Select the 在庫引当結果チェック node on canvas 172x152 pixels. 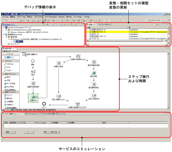(x=78, y=56)
